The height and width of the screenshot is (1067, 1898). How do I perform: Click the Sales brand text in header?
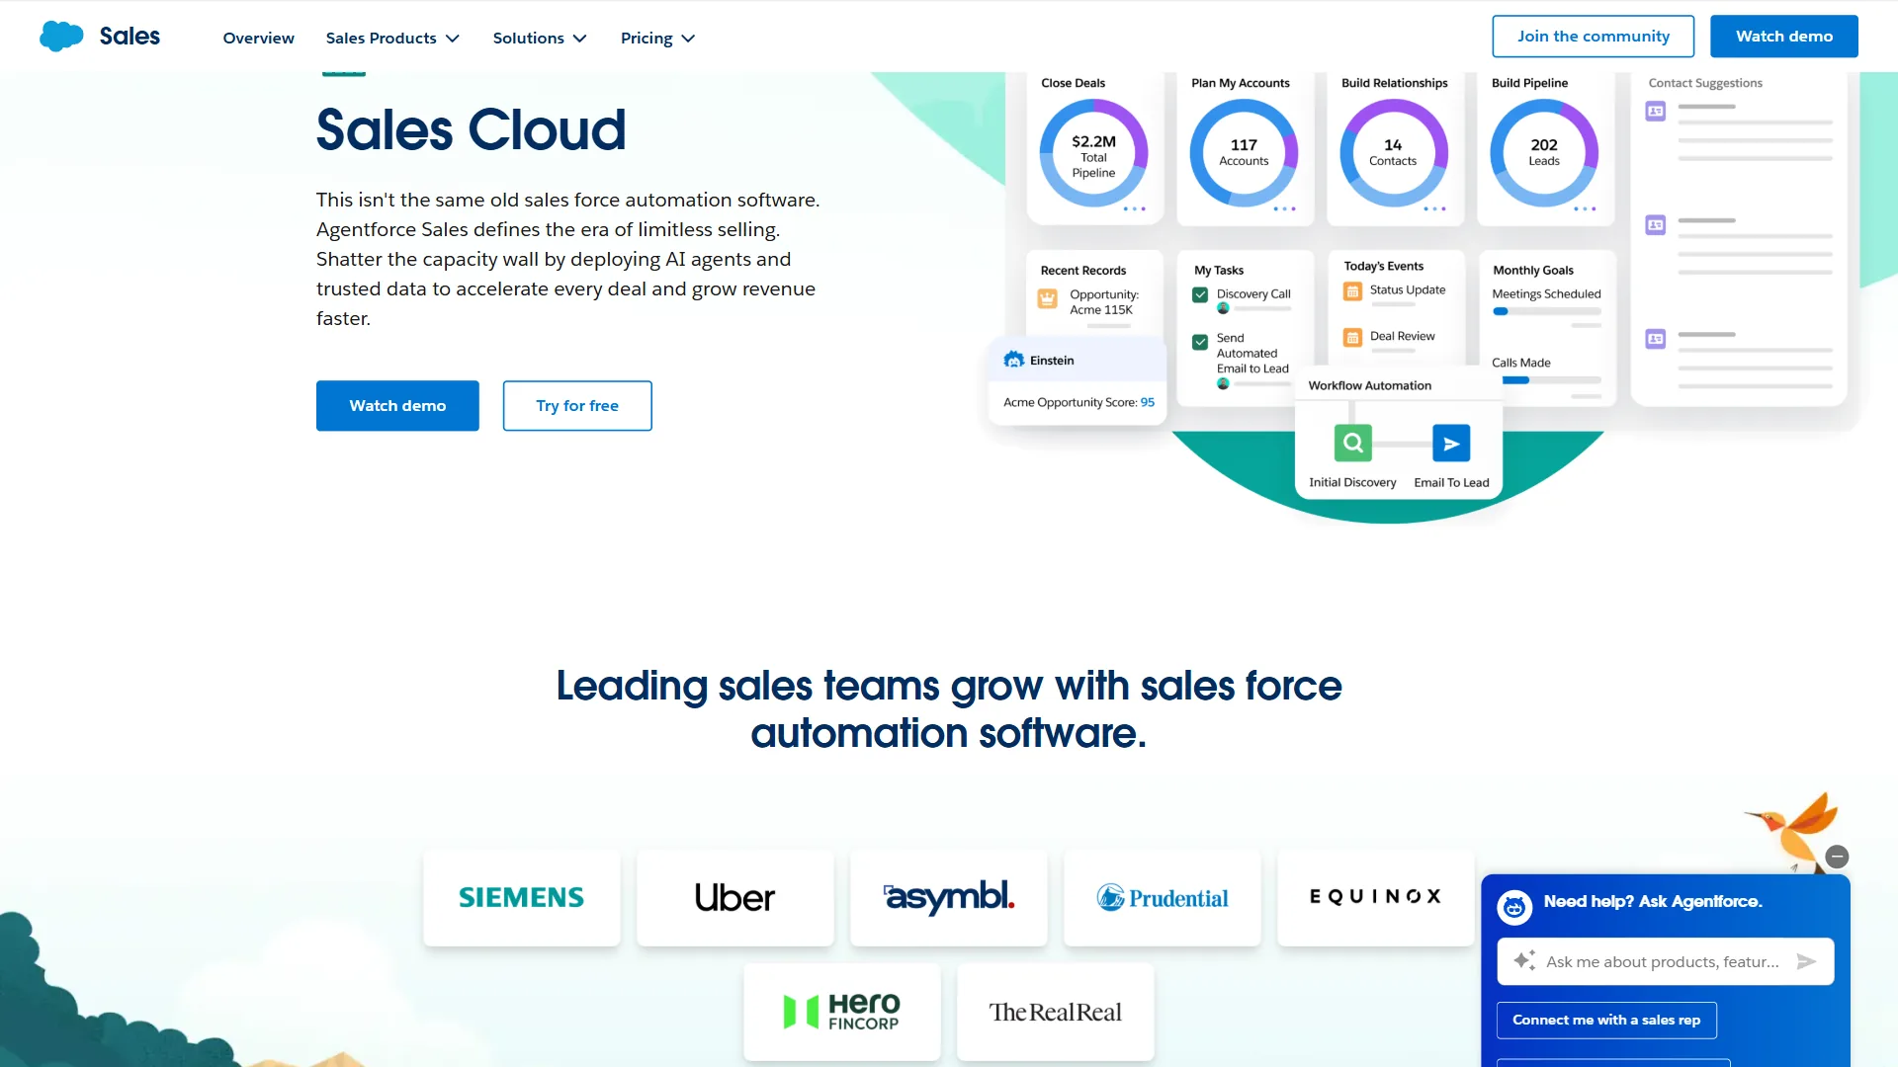point(129,36)
